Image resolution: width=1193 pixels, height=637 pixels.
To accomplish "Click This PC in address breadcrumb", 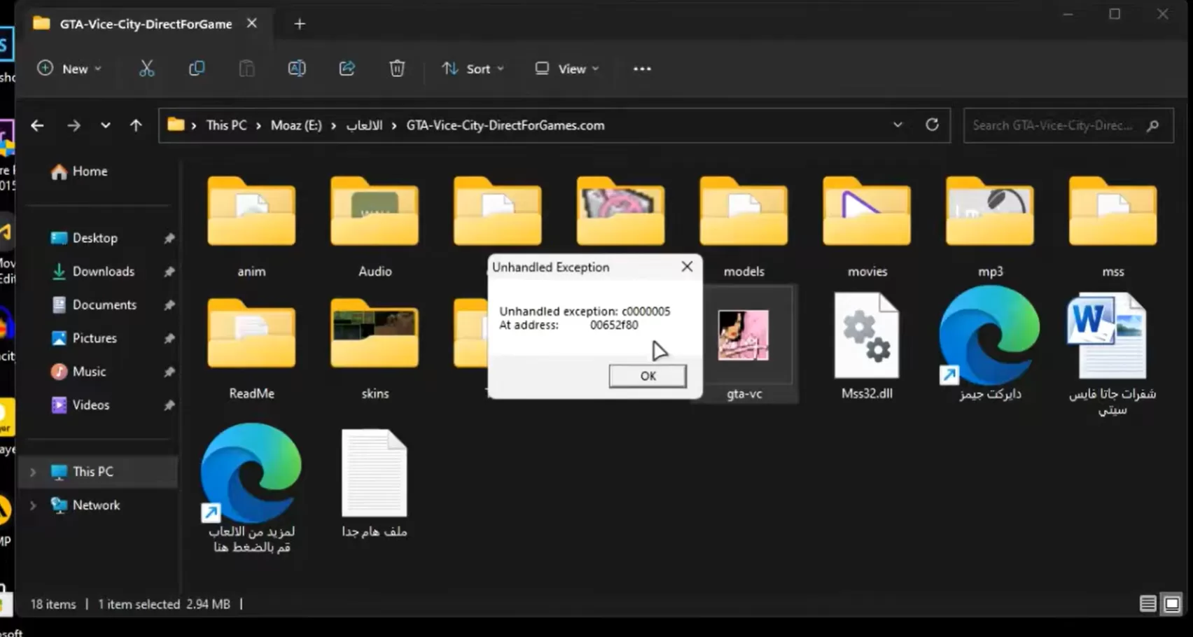I will (x=226, y=125).
